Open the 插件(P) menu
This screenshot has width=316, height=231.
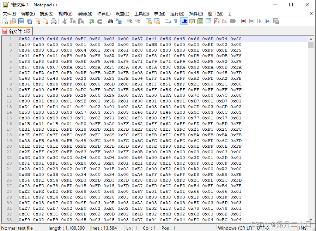click(x=196, y=14)
